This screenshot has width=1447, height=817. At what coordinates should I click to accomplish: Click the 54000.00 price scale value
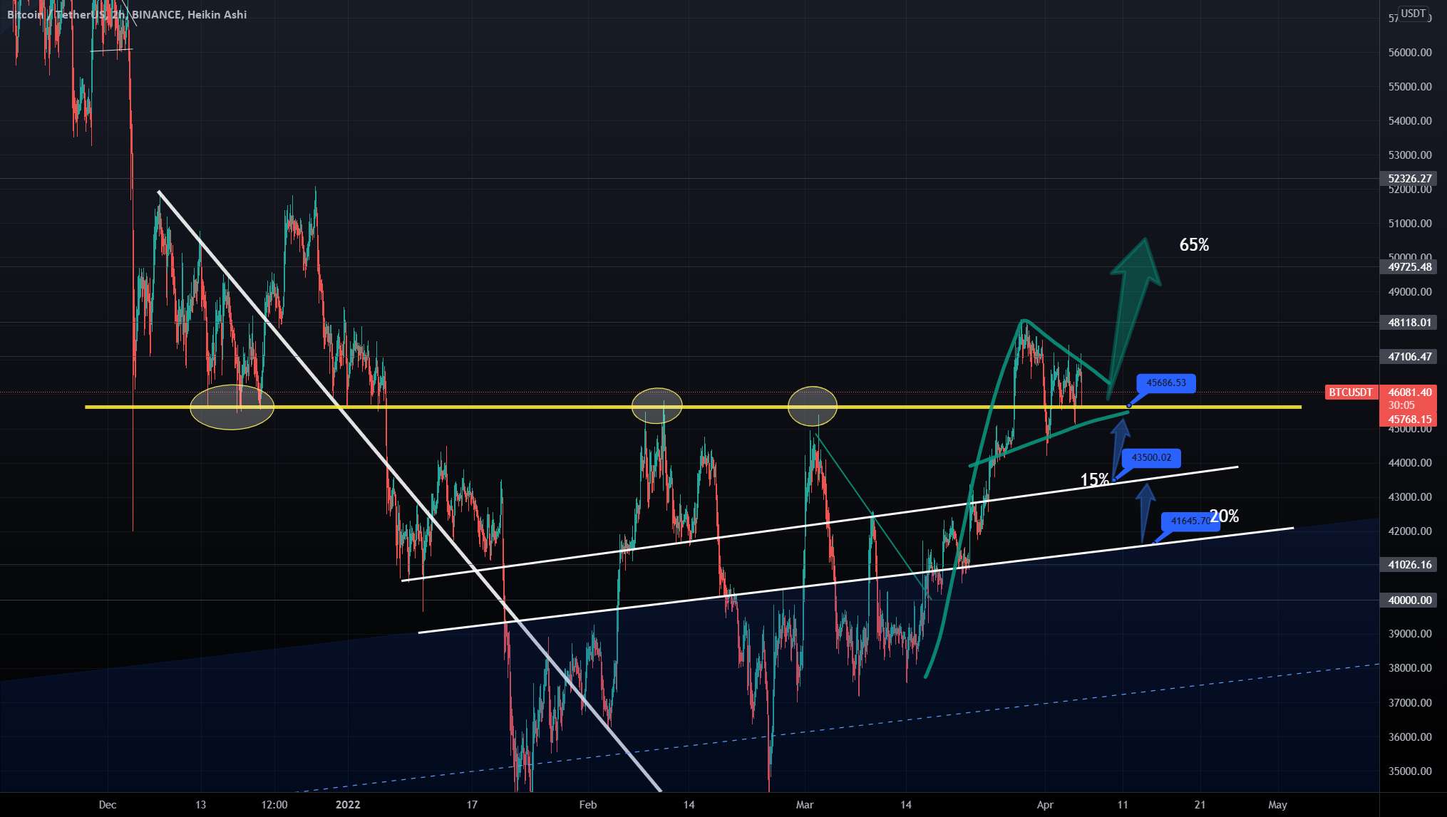[1410, 121]
